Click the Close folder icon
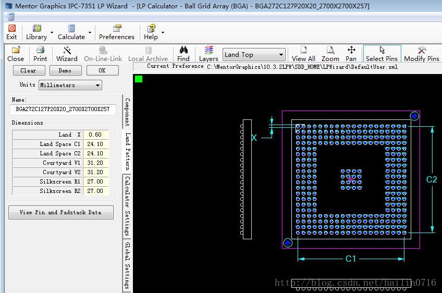Screen dimensions: 442x293 [16, 50]
